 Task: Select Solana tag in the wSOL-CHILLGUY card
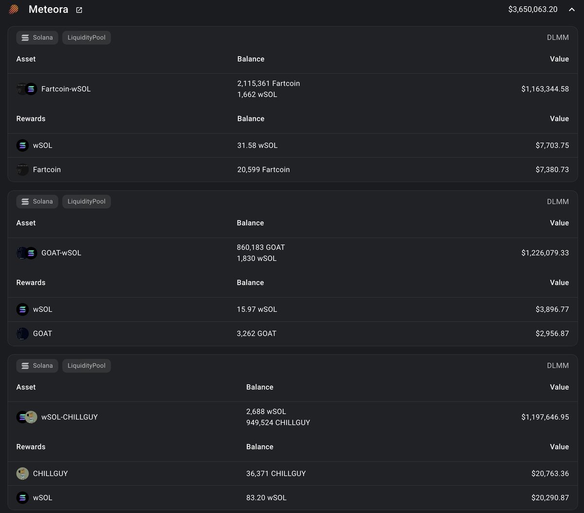pos(37,366)
